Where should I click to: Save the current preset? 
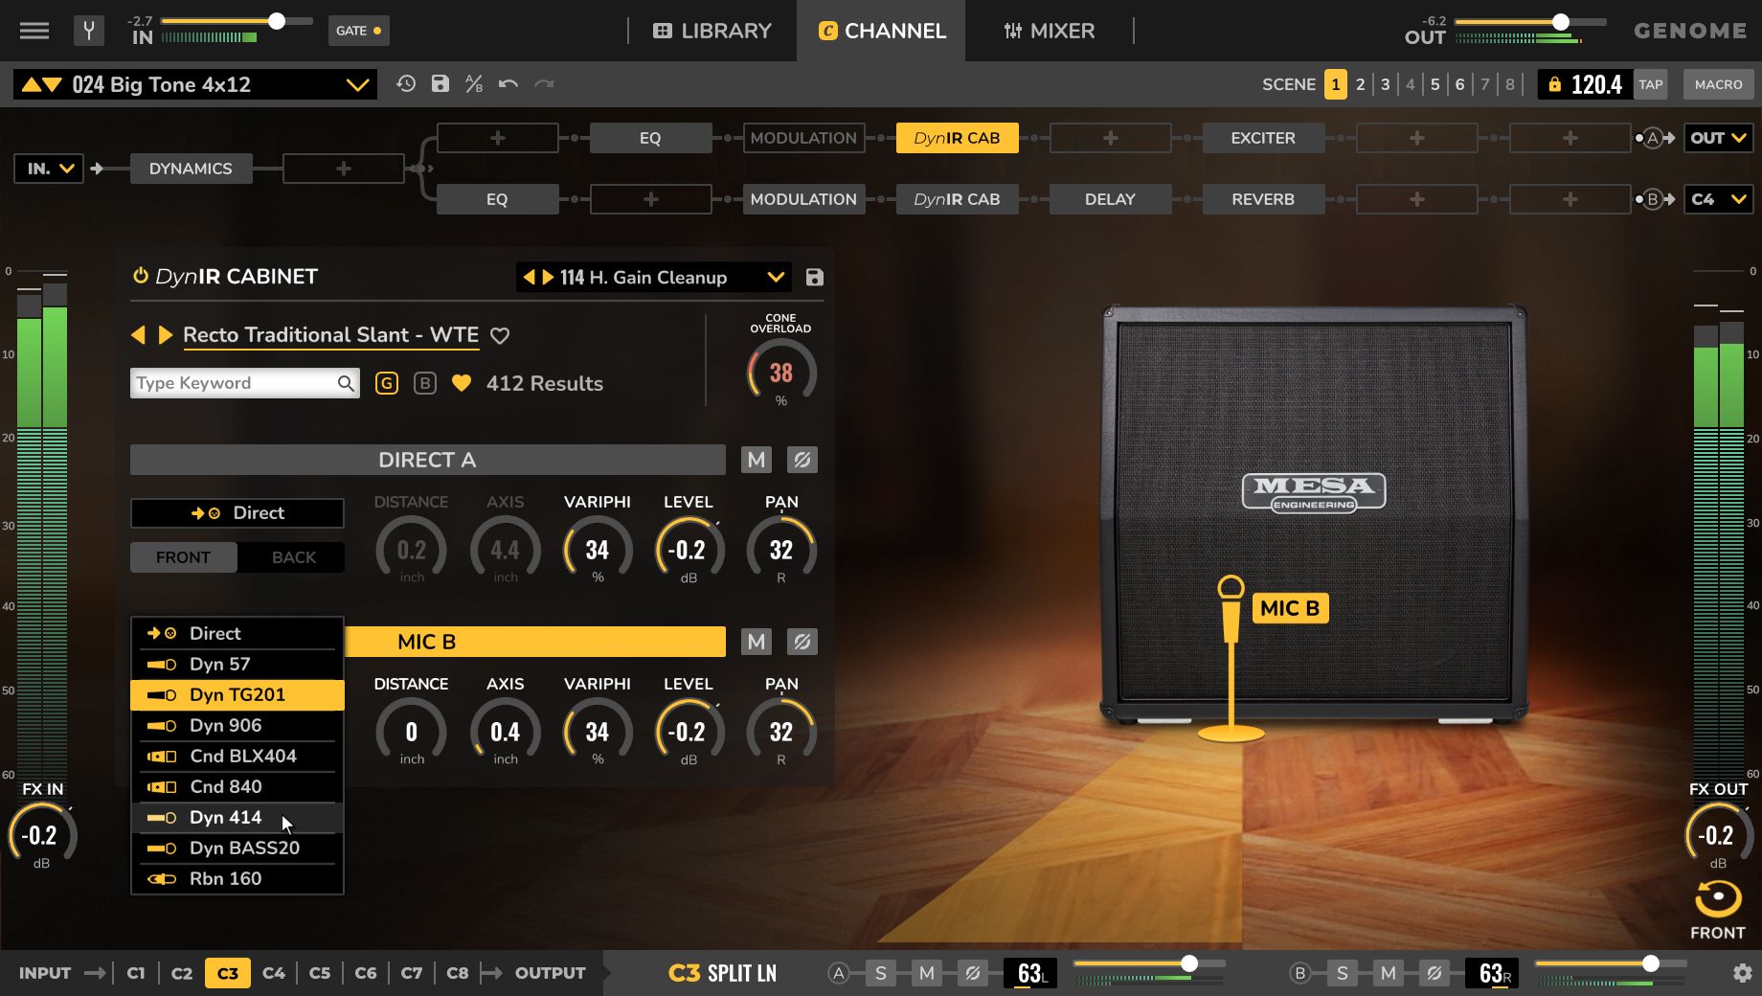440,84
